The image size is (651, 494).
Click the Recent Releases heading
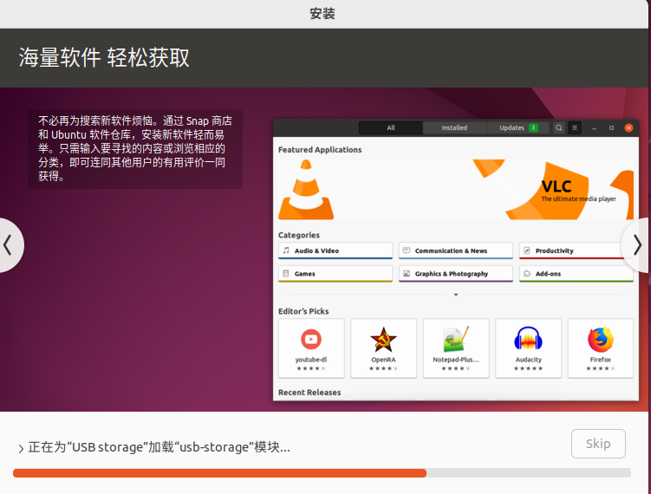click(x=309, y=393)
